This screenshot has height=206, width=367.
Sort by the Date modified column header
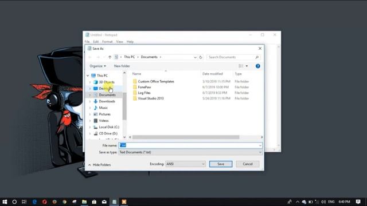click(213, 74)
